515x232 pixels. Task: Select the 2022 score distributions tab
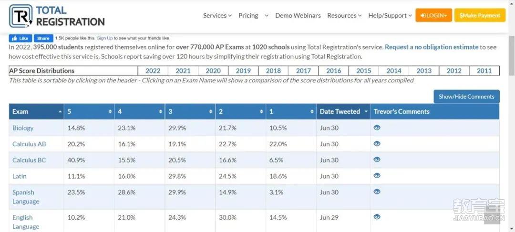153,71
